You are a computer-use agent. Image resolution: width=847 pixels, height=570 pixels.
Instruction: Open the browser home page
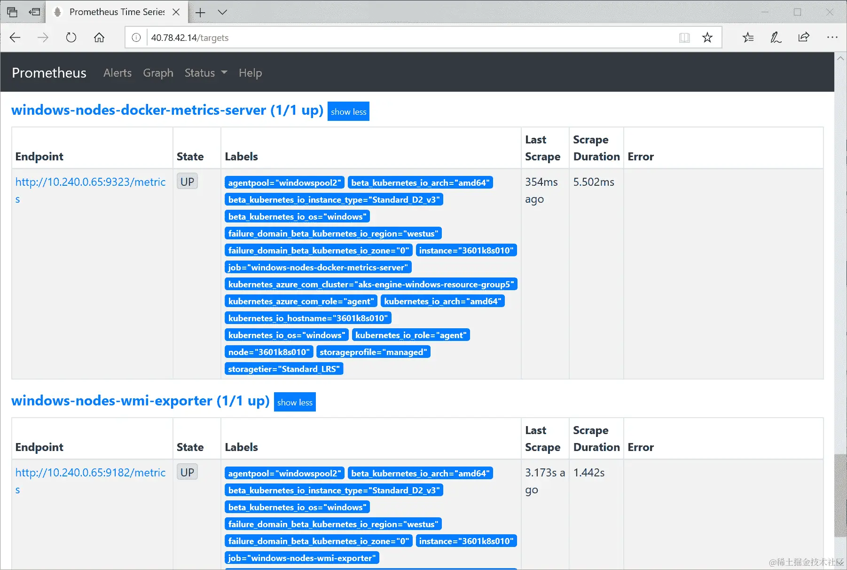click(x=99, y=38)
